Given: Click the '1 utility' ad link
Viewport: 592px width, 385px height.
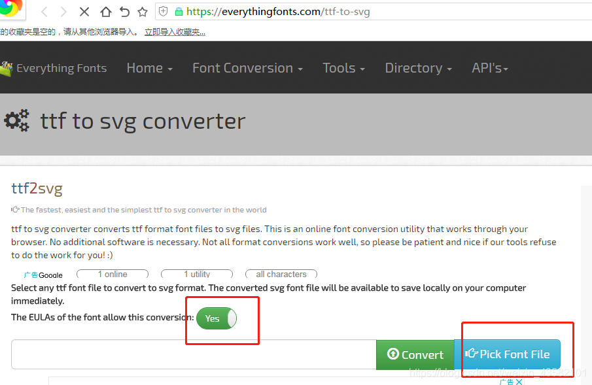Looking at the screenshot, I should point(197,274).
